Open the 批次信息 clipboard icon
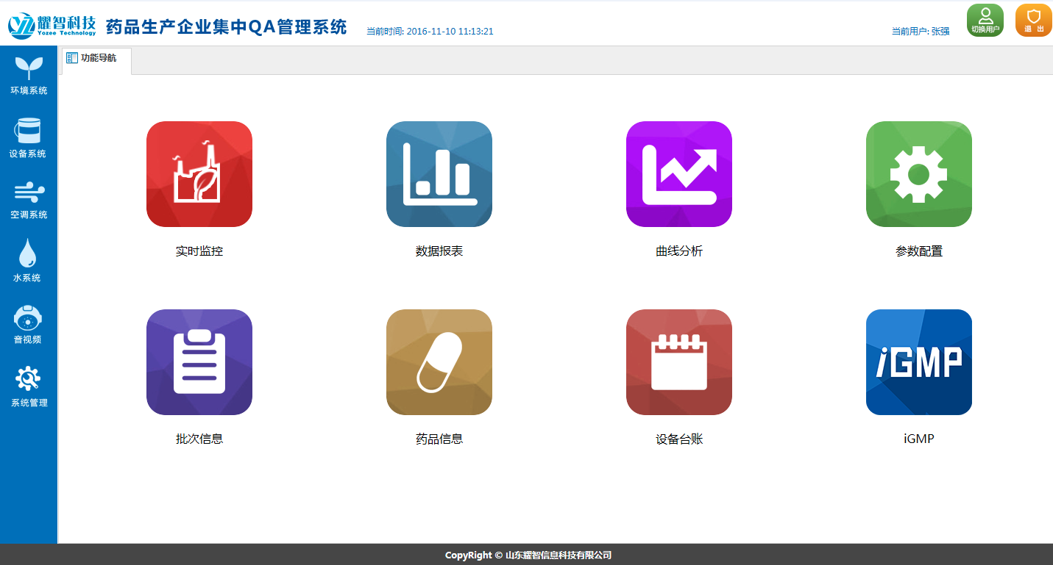The height and width of the screenshot is (565, 1053). coord(199,362)
